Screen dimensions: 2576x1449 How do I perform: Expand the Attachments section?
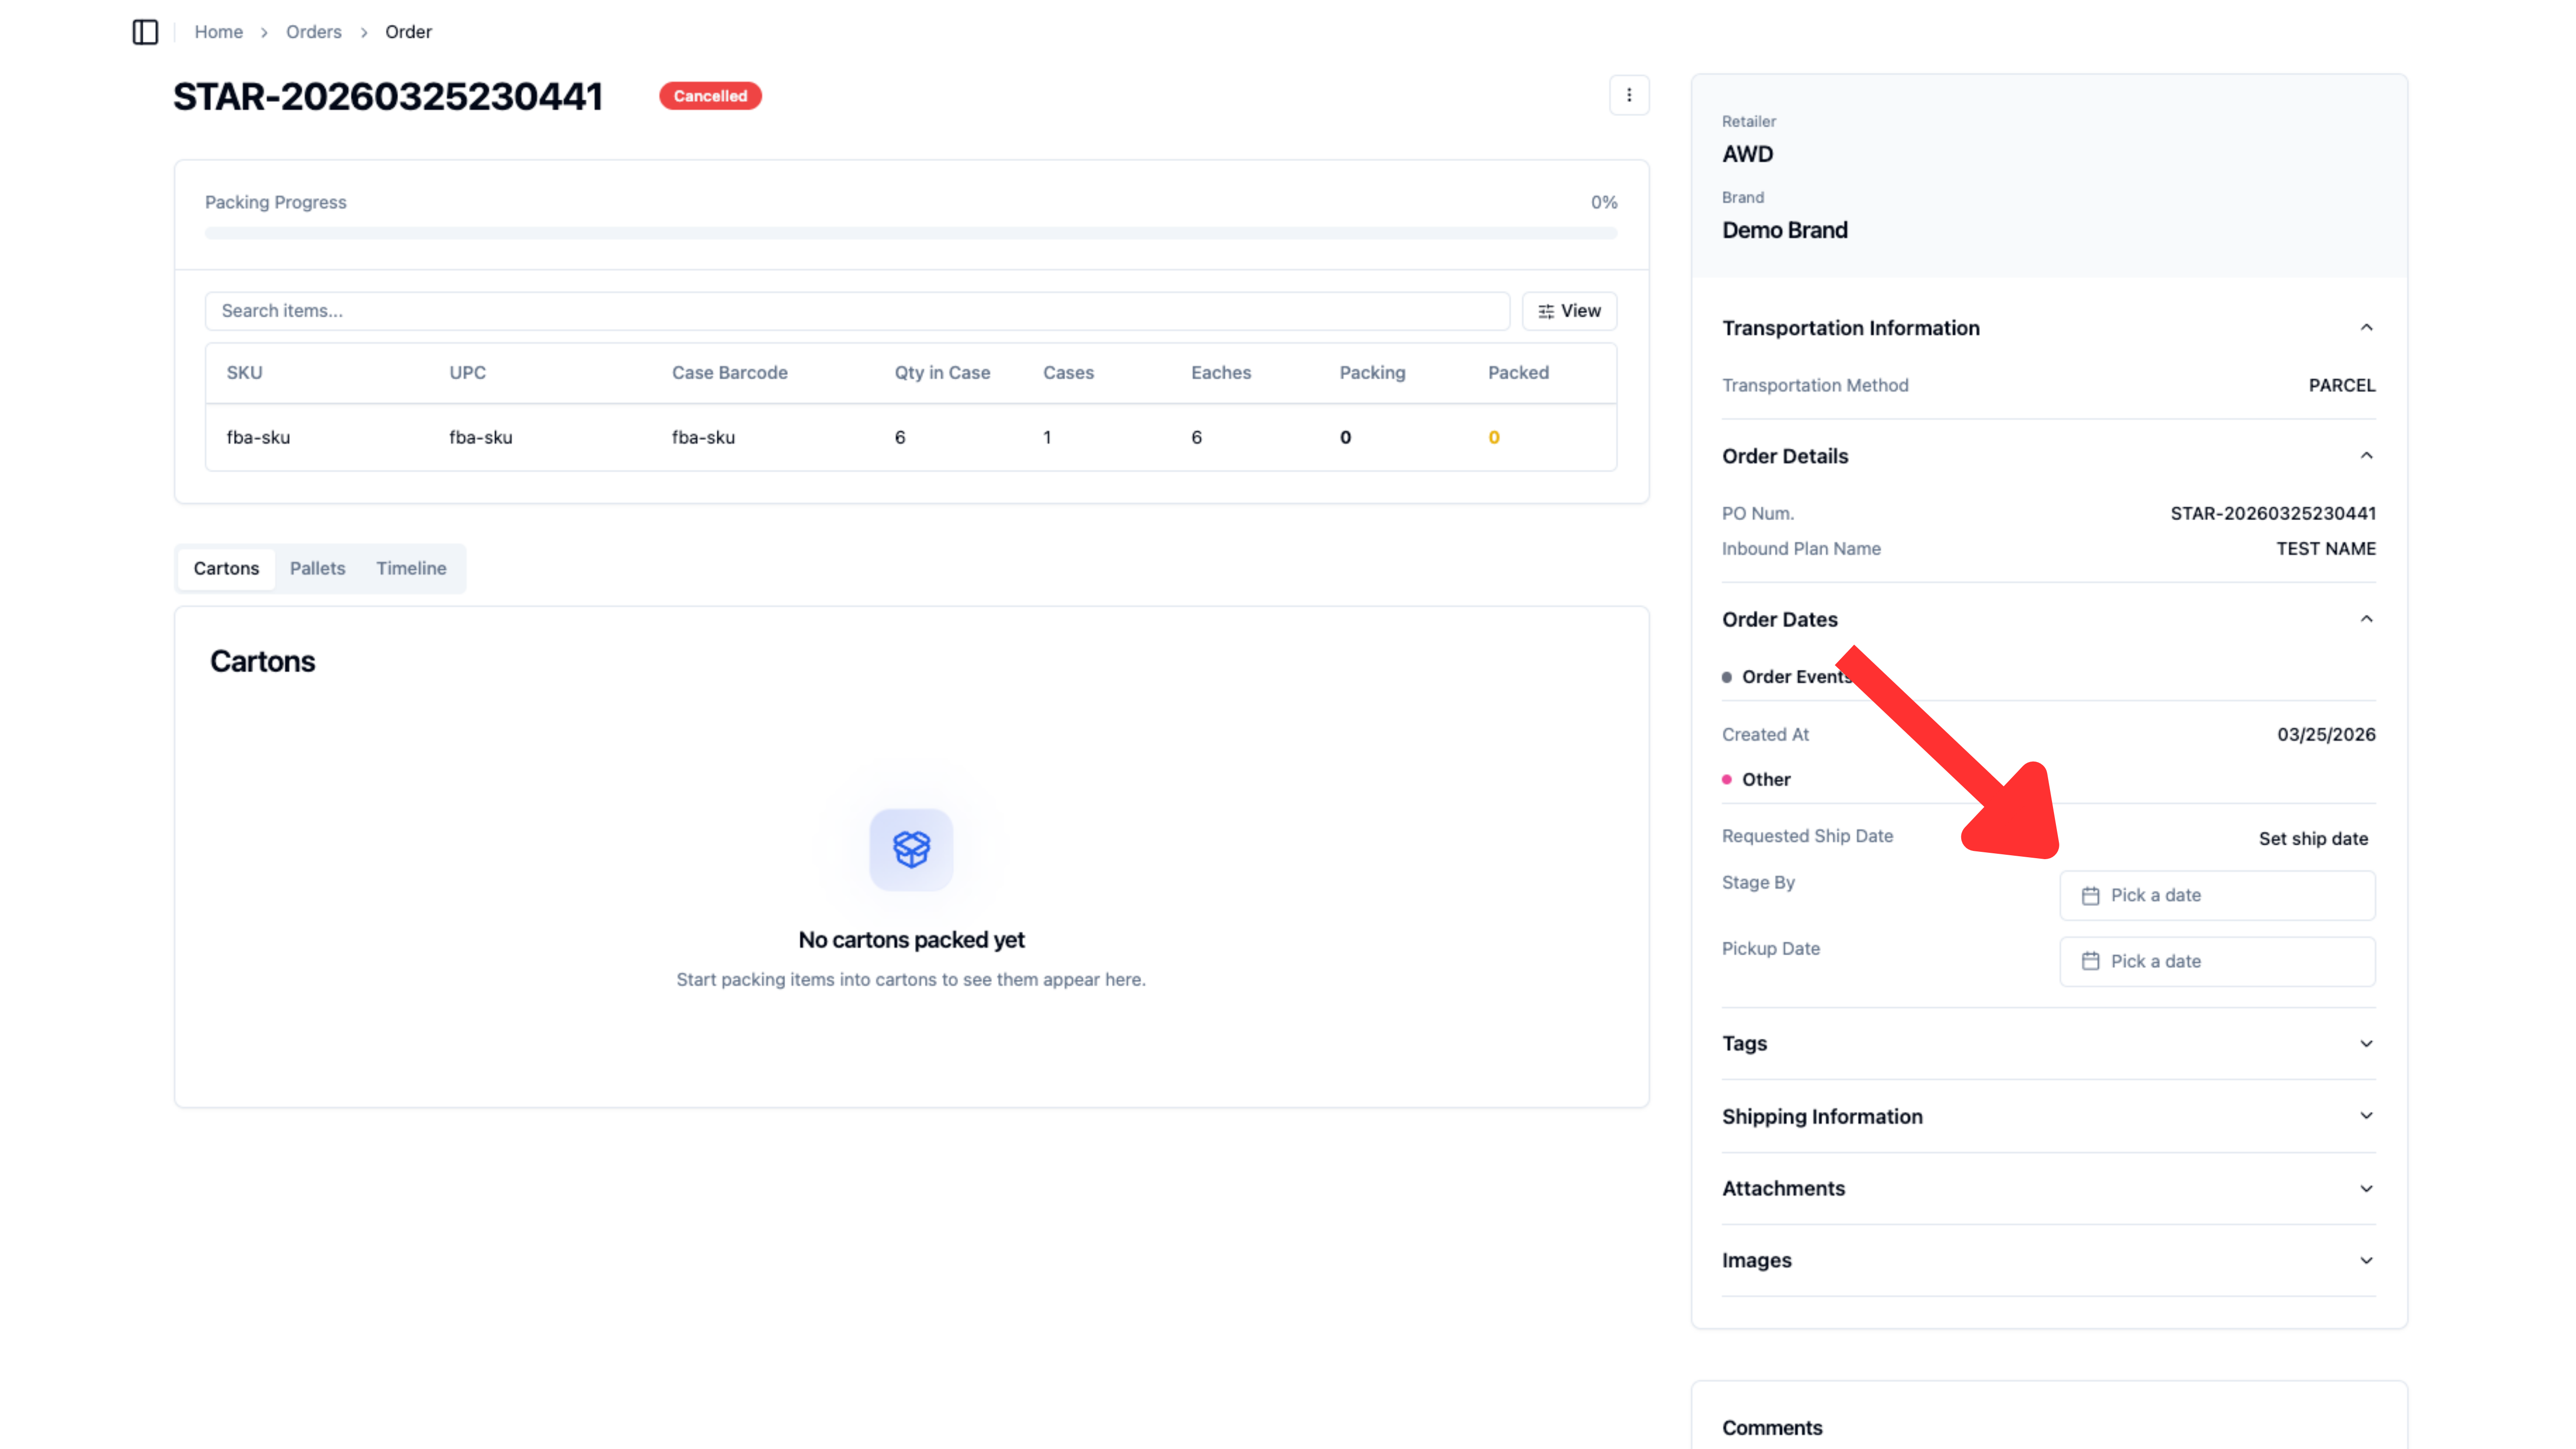click(x=2366, y=1188)
